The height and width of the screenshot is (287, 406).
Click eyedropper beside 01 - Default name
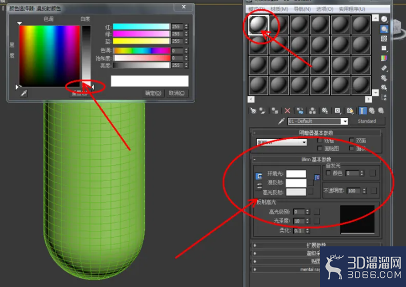(281, 121)
